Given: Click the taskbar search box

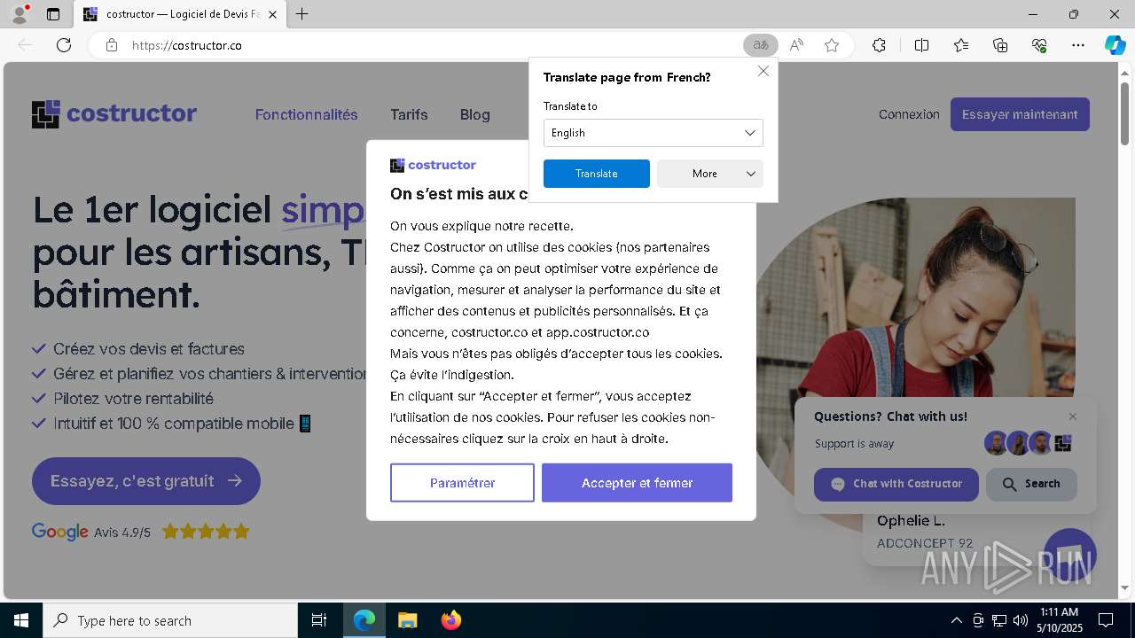Looking at the screenshot, I should click(x=170, y=620).
